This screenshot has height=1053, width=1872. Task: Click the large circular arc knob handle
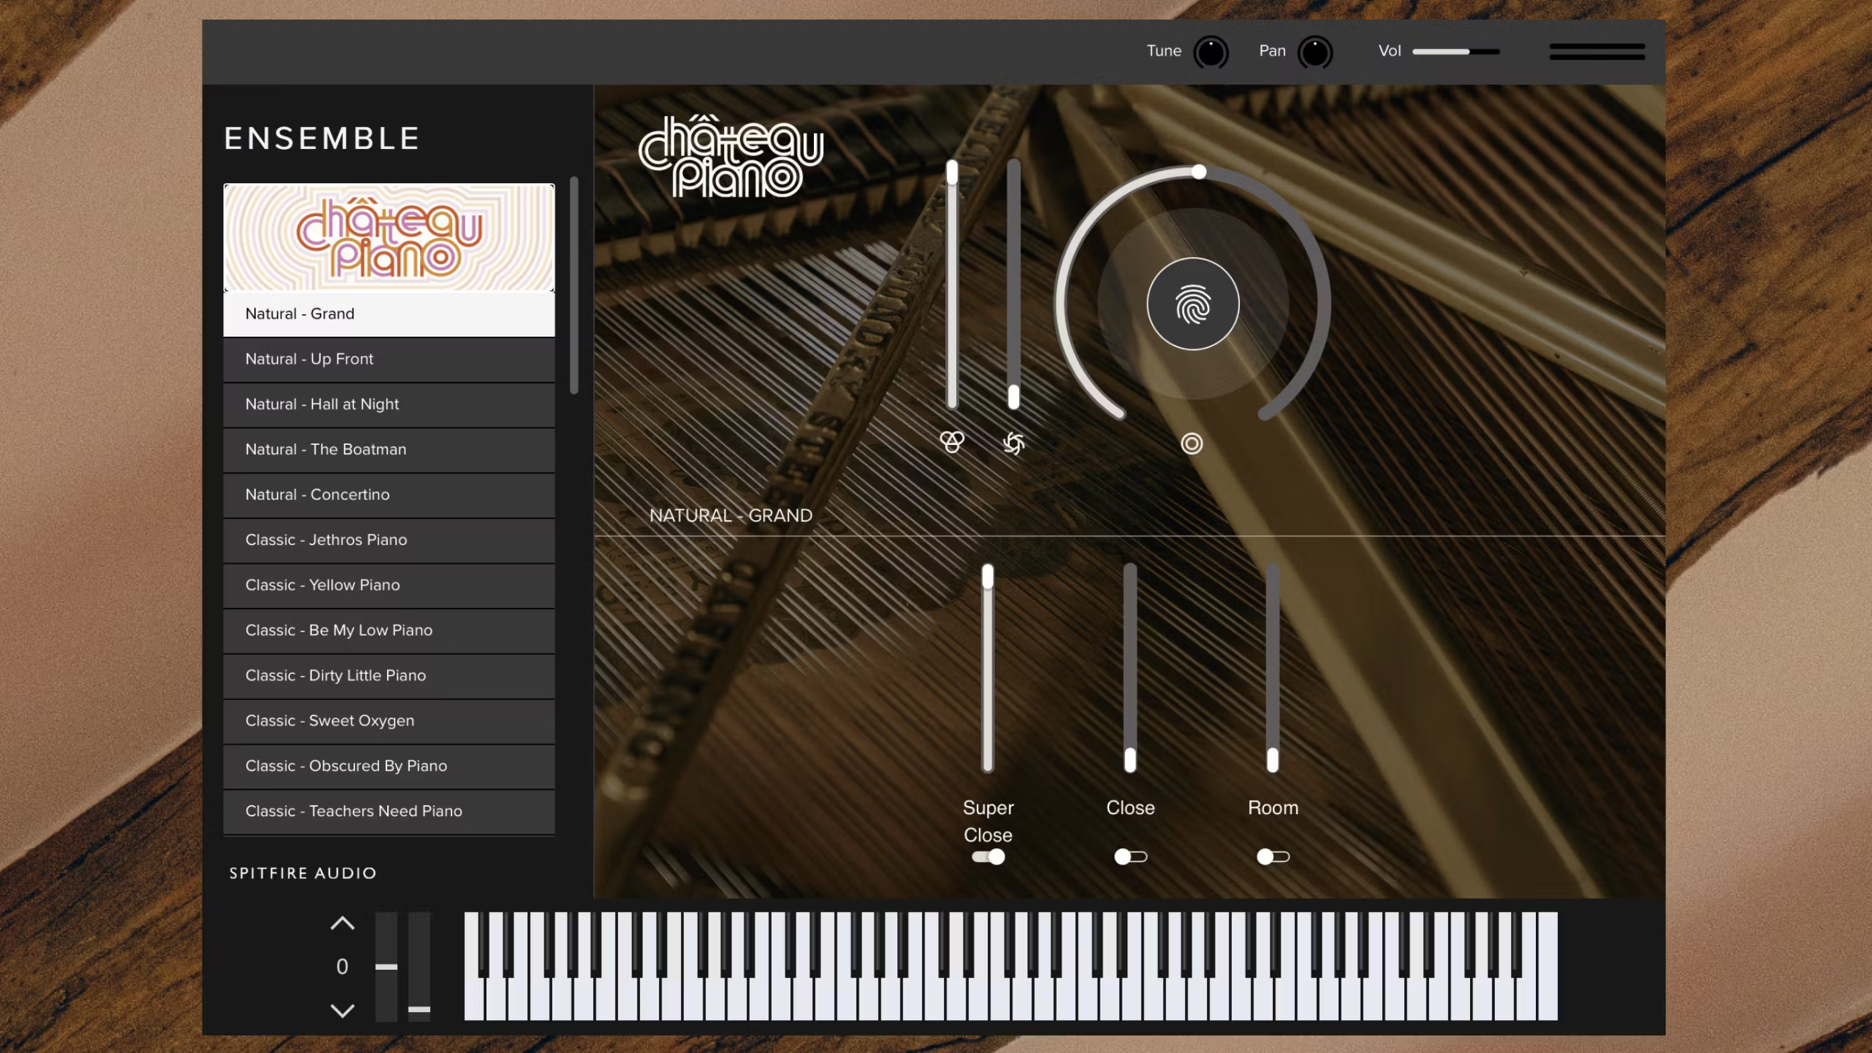1199,172
